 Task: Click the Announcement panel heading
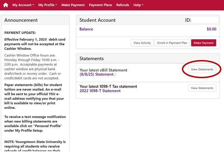coord(21,20)
